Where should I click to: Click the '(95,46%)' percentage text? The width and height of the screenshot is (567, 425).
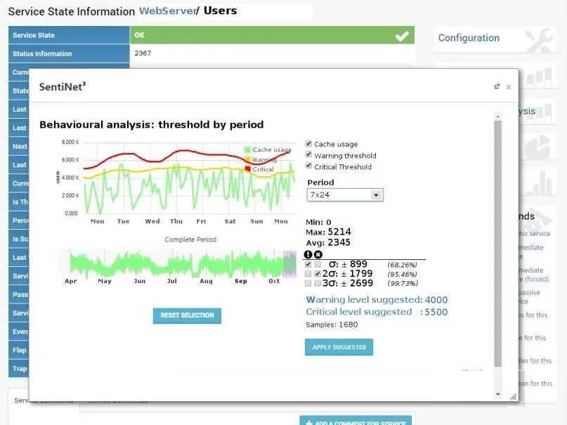pyautogui.click(x=402, y=274)
